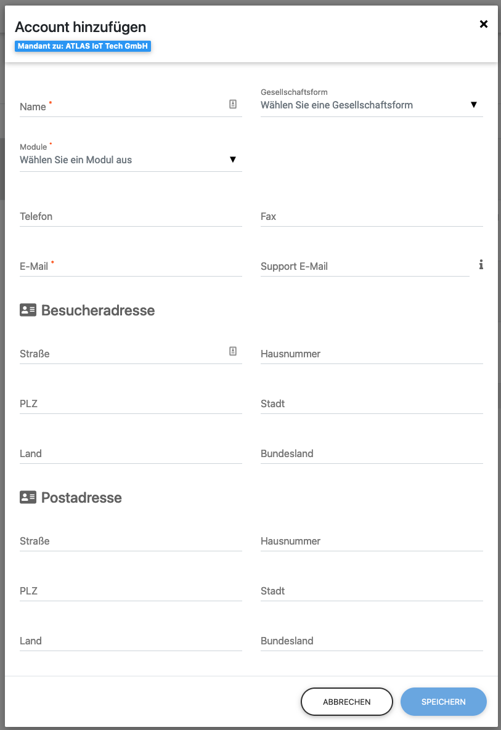
Task: Open the Gesellschaftsform dropdown
Action: tap(364, 105)
